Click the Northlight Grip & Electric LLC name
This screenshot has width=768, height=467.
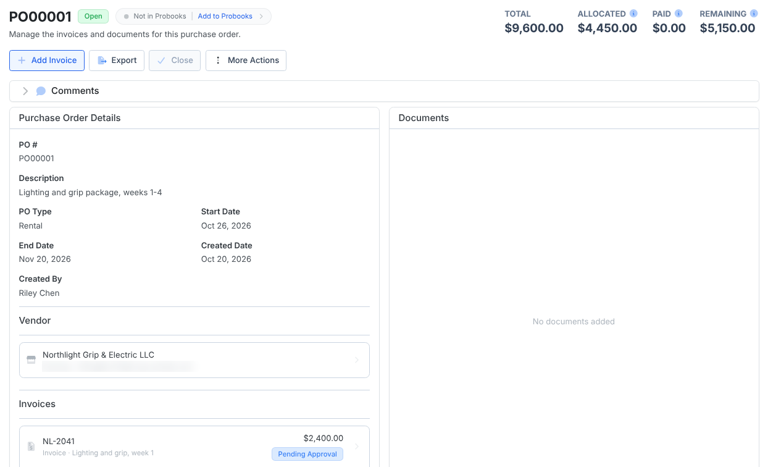point(98,355)
